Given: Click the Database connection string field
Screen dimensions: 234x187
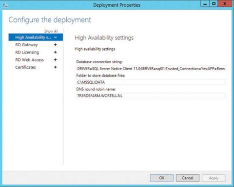Looking at the screenshot, I should 151,69.
